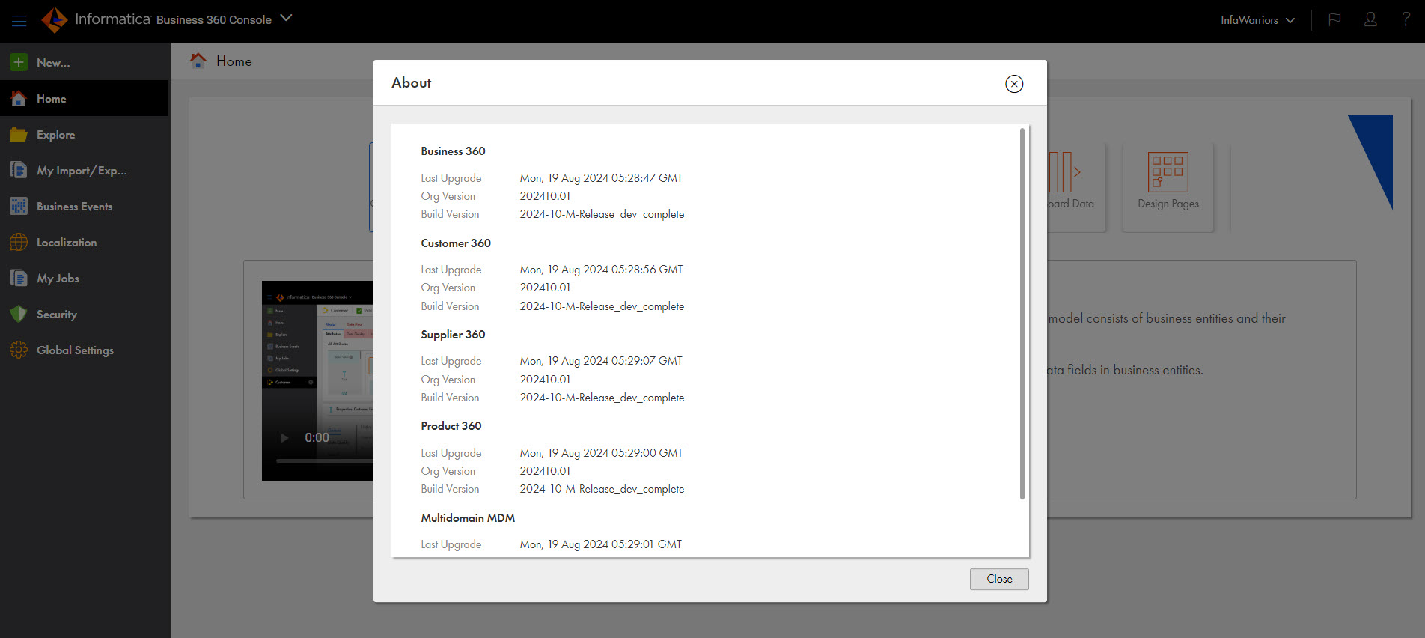Click the Product 360 section heading

click(x=451, y=426)
